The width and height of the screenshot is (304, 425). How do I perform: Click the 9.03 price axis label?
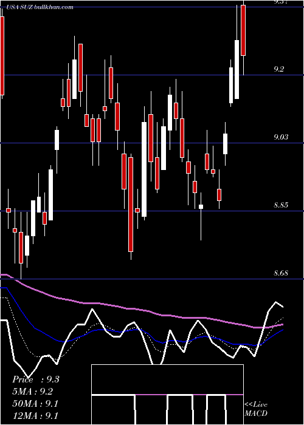pyautogui.click(x=281, y=137)
